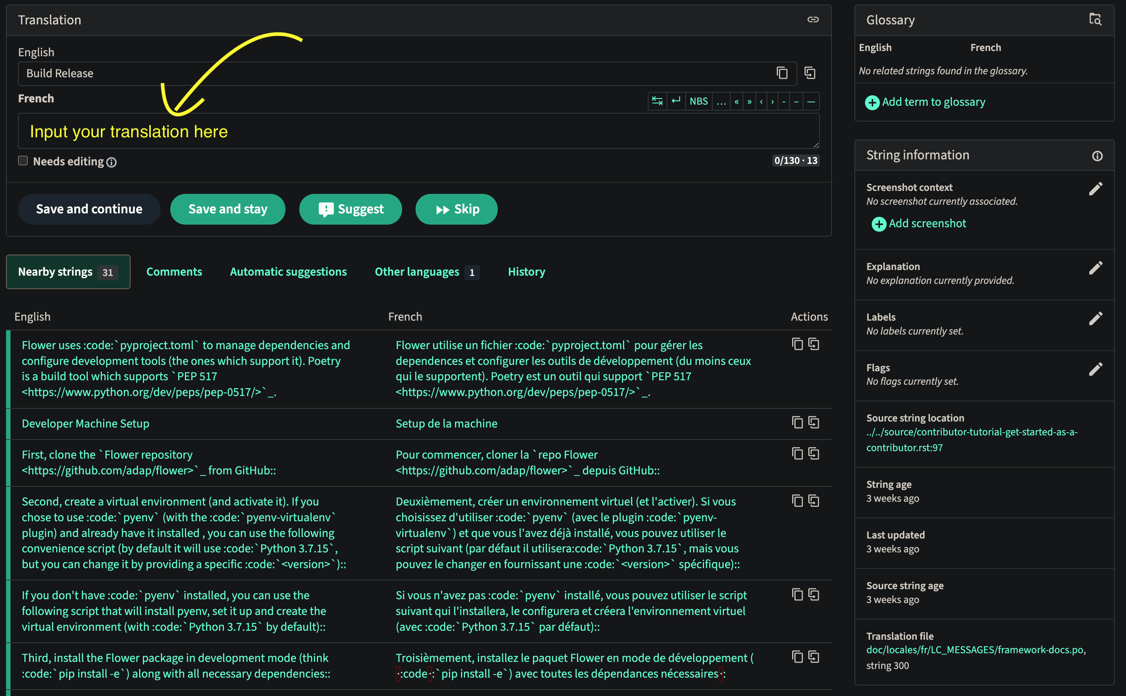1126x696 pixels.
Task: Switch to the Automatic suggestions tab
Action: pyautogui.click(x=288, y=272)
